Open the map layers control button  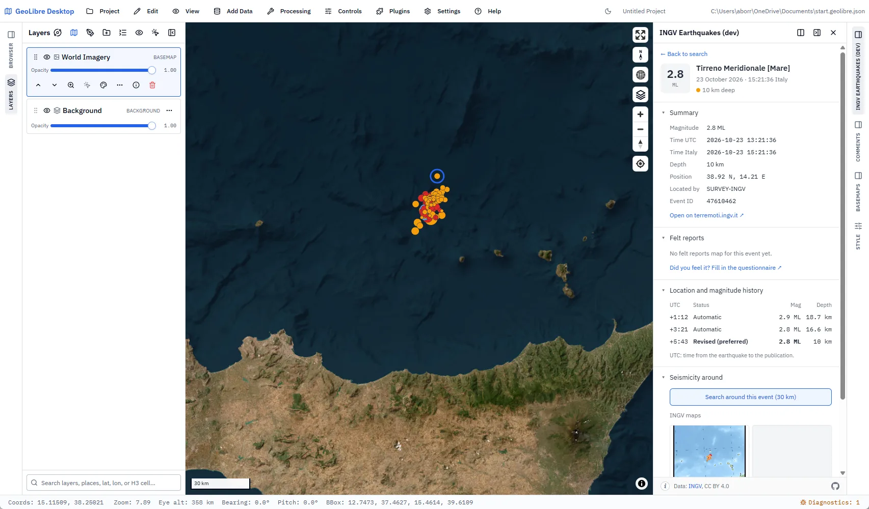pyautogui.click(x=640, y=95)
